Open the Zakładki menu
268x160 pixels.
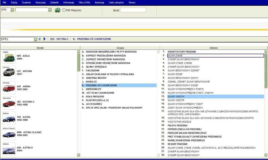point(54,3)
